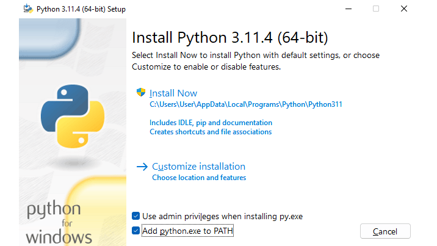This screenshot has width=437, height=246.
Task: Click the Python setup icon in title bar
Action: click(x=27, y=9)
